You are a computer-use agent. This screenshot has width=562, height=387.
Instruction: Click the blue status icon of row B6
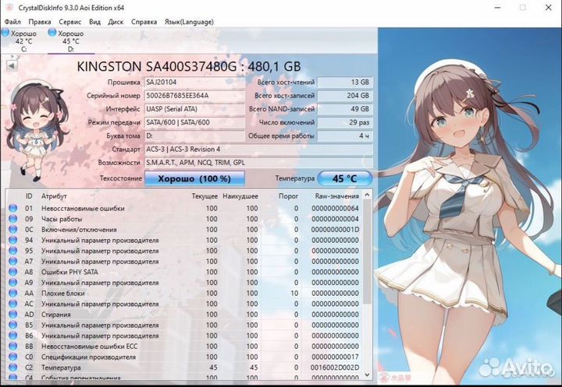point(13,336)
